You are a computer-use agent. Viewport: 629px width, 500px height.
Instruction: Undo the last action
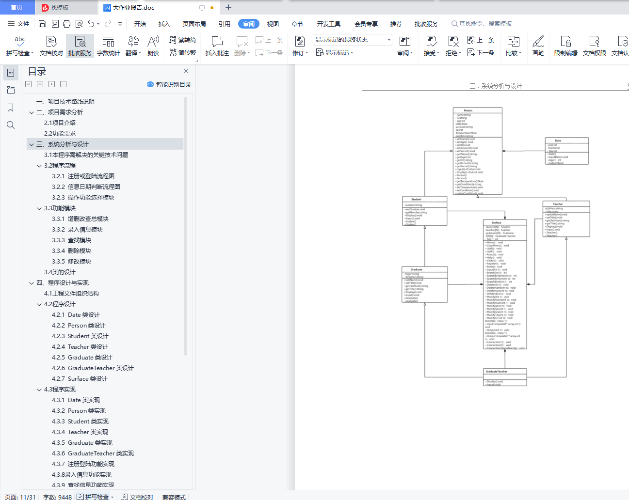tap(91, 24)
